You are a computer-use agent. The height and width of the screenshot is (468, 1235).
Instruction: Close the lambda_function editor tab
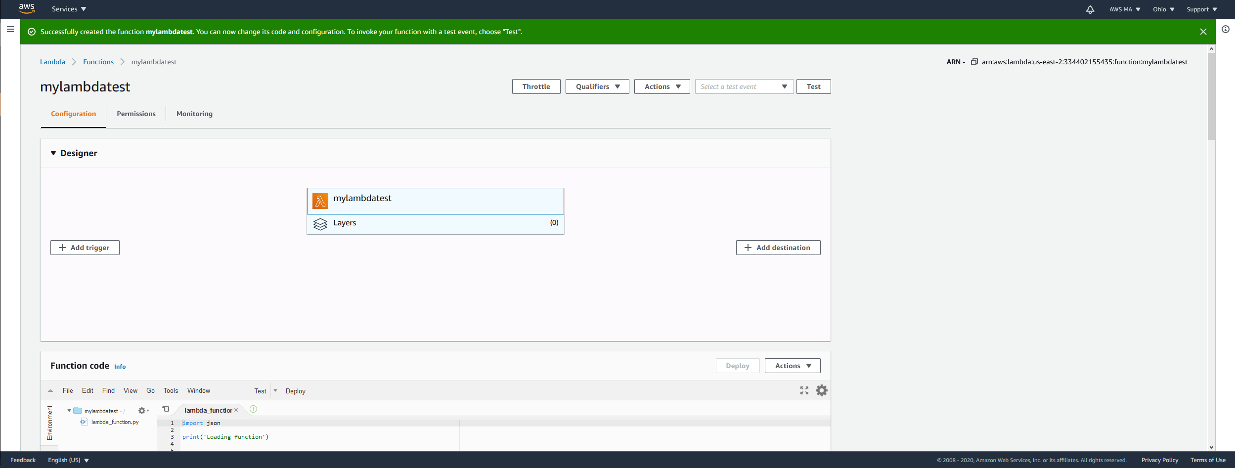tap(236, 410)
